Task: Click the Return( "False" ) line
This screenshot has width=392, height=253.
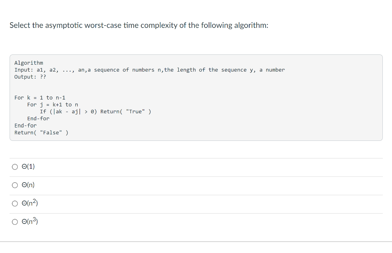Action: [41, 132]
